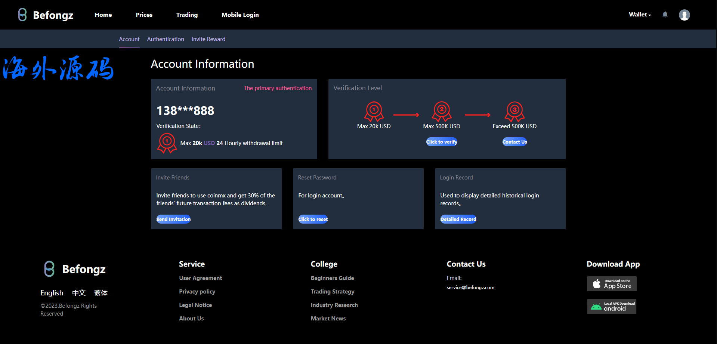Open the Privacy policy link

click(197, 292)
